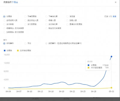This screenshot has height=101, width=120.
Task: Click the 729 tooltip value
Action: coord(107,68)
